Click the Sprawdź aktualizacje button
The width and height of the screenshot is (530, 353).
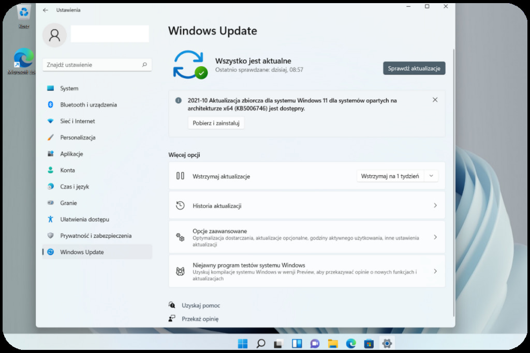414,68
